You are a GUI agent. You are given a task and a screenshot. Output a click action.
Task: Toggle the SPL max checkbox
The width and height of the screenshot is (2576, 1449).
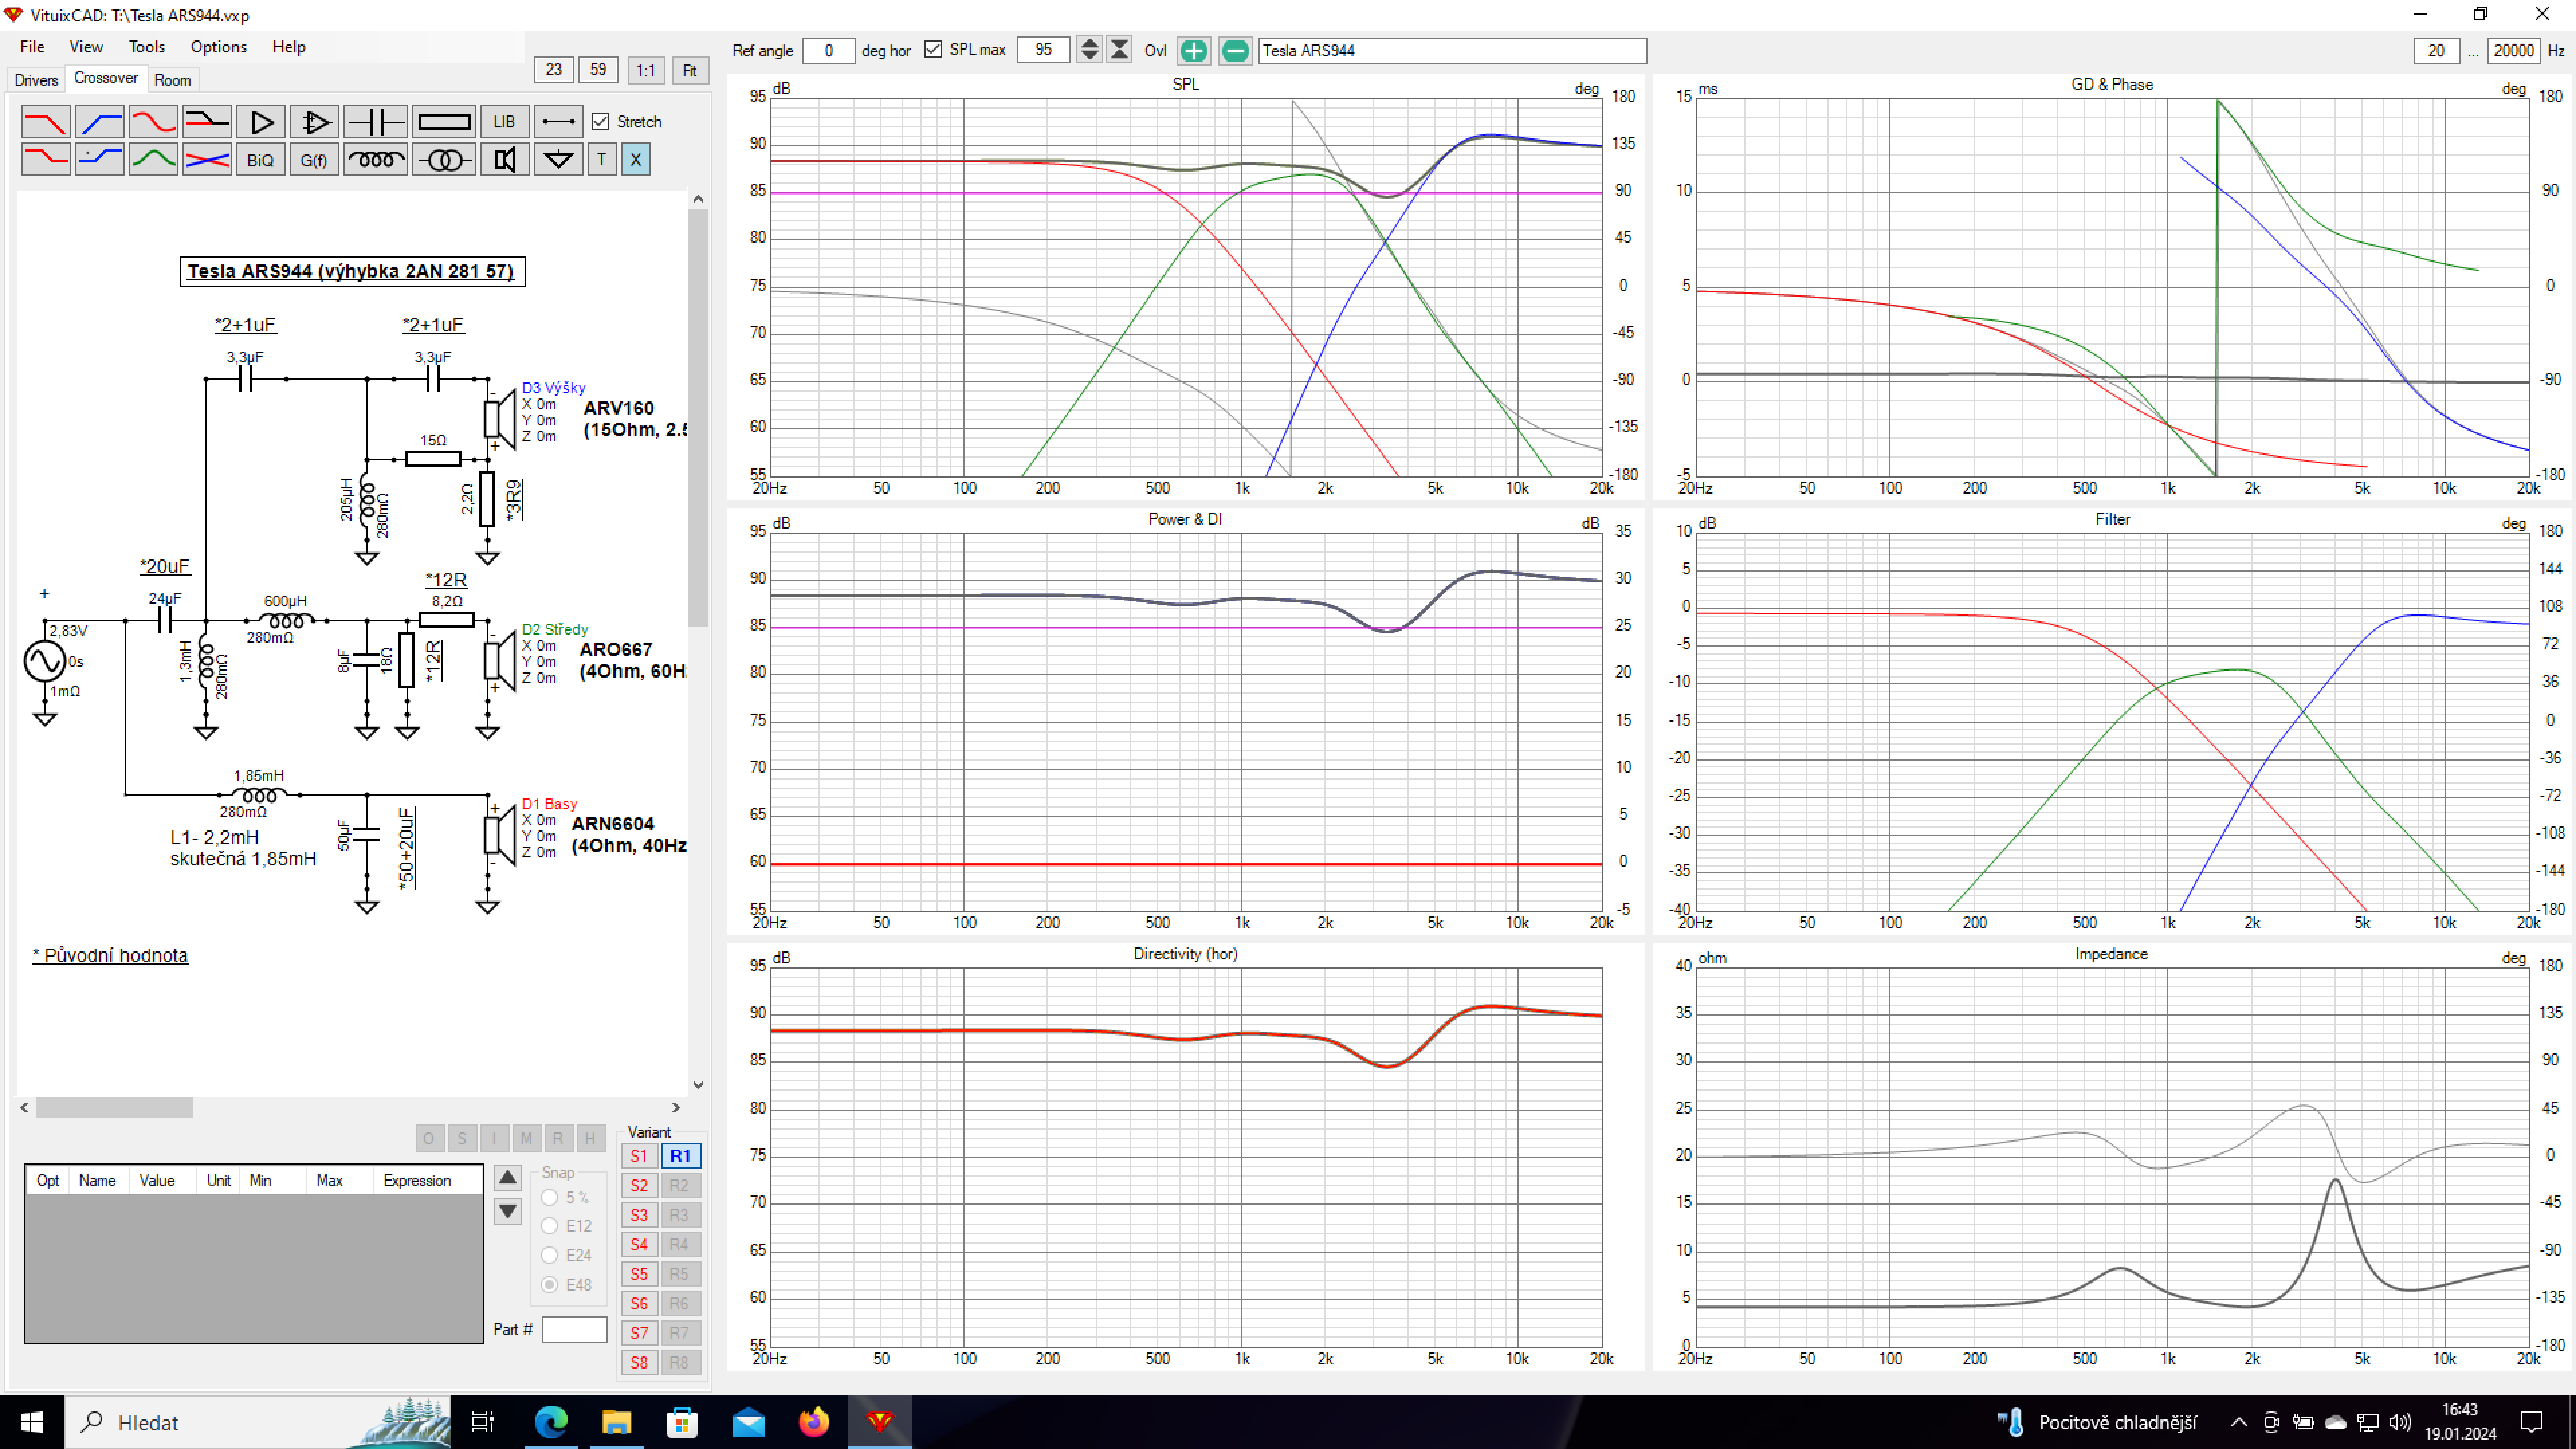tap(933, 50)
